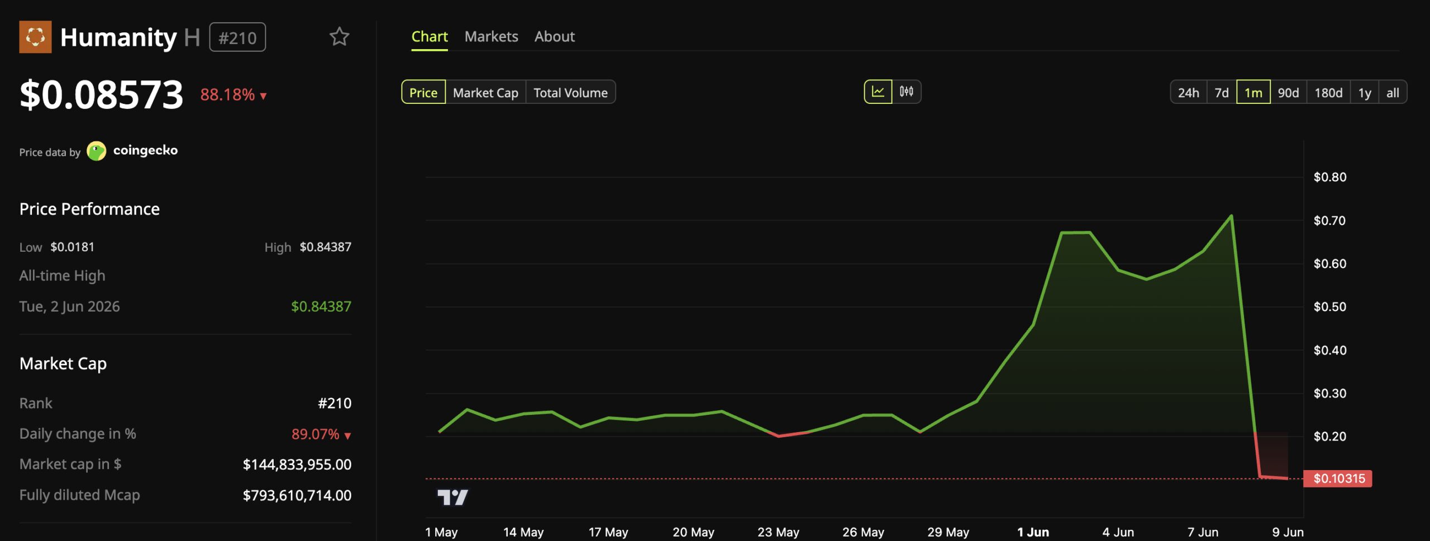Click the $793,610,714.00 fully diluted value

pyautogui.click(x=297, y=495)
